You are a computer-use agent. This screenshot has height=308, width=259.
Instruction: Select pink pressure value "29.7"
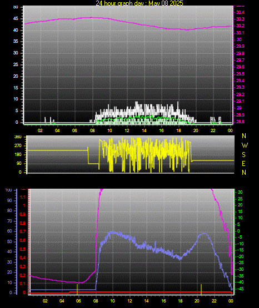(x=240, y=60)
